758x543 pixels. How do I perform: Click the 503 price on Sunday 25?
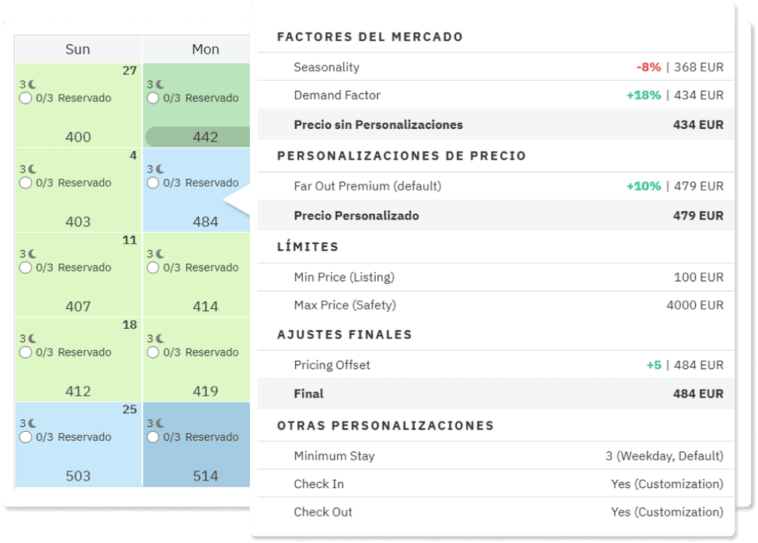78,476
